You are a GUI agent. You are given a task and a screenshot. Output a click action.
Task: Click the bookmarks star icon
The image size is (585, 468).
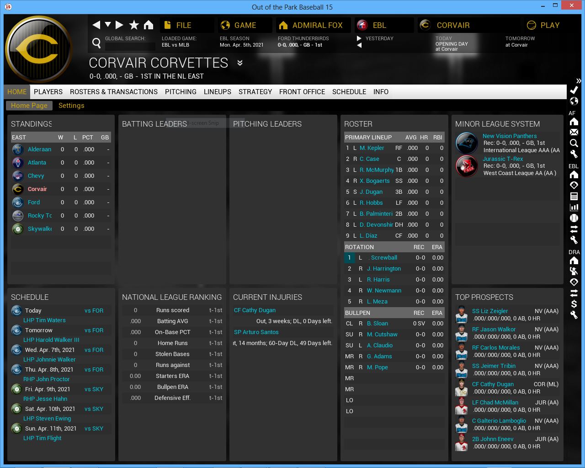(134, 25)
